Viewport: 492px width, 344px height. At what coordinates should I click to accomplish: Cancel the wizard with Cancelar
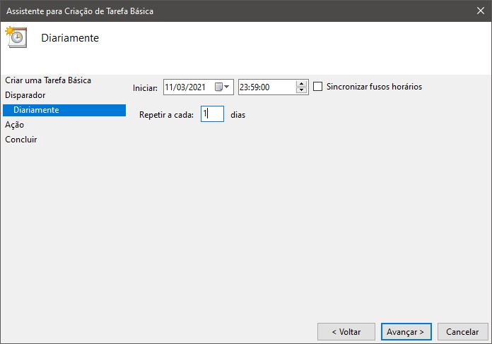pos(463,331)
